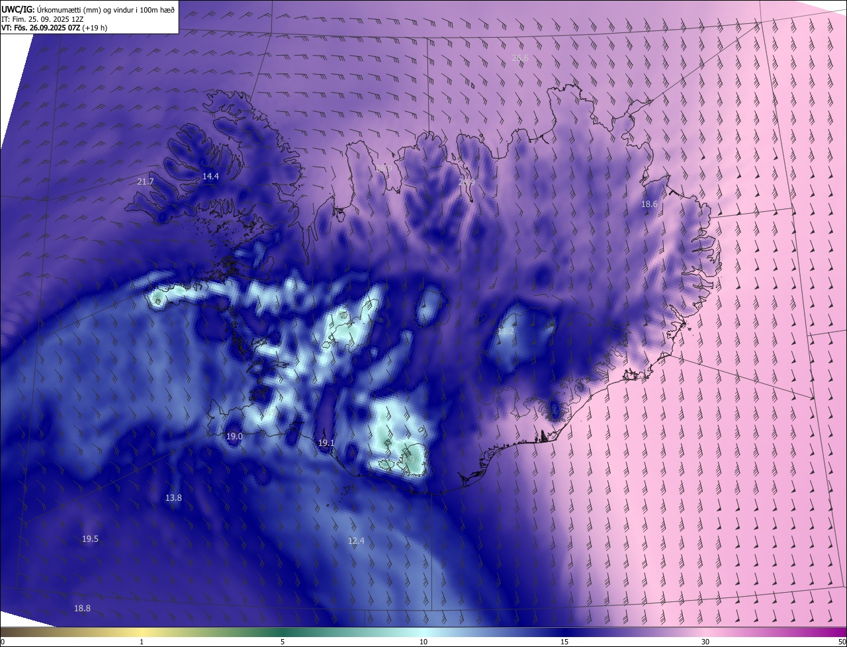Click the 19.5 value in the southwest sea
This screenshot has height=647, width=847.
coord(90,539)
